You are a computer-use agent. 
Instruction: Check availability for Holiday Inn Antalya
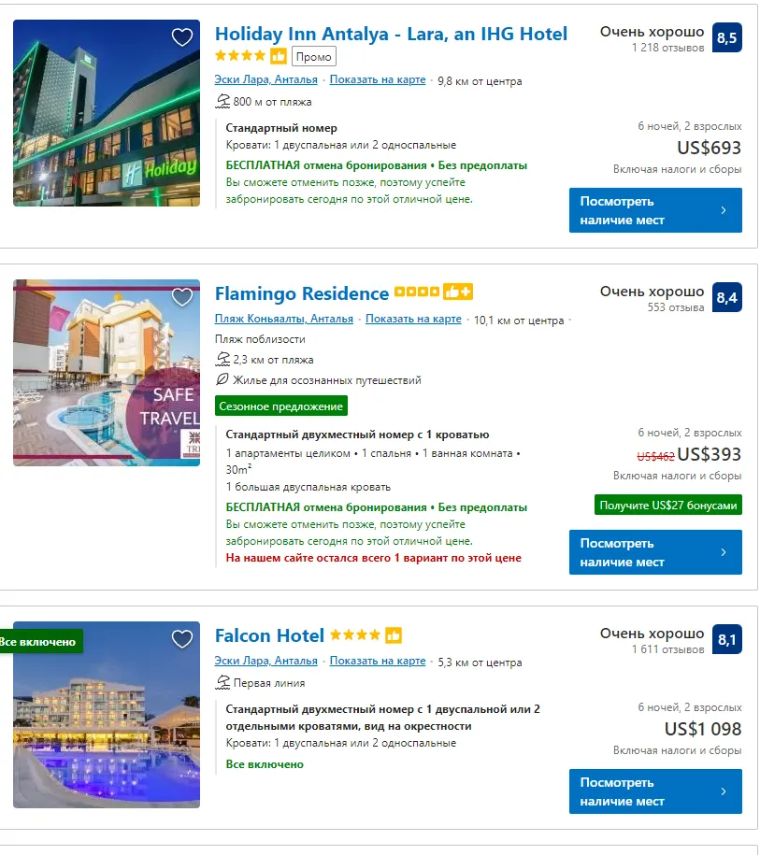point(655,210)
